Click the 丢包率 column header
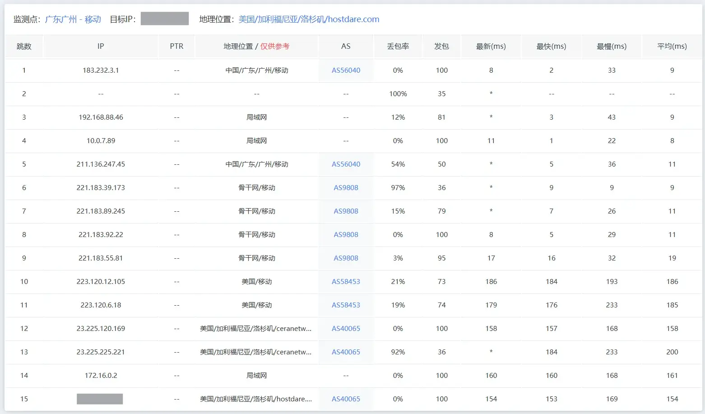The image size is (705, 414). click(x=398, y=46)
